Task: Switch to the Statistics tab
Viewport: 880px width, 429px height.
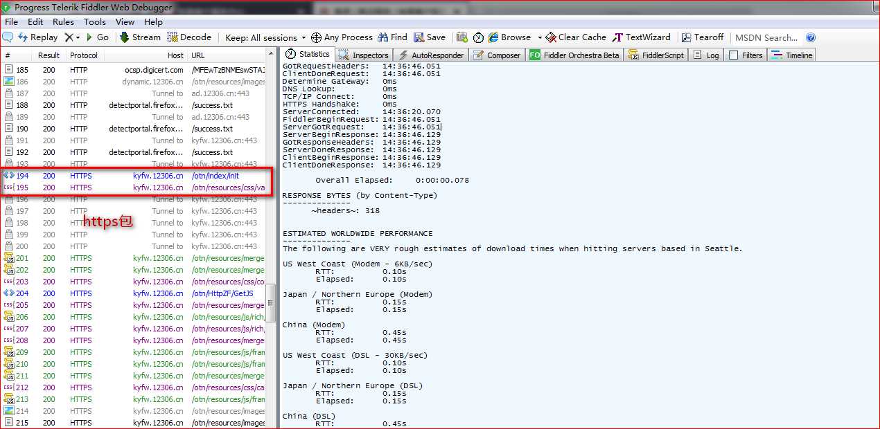Action: pos(307,54)
